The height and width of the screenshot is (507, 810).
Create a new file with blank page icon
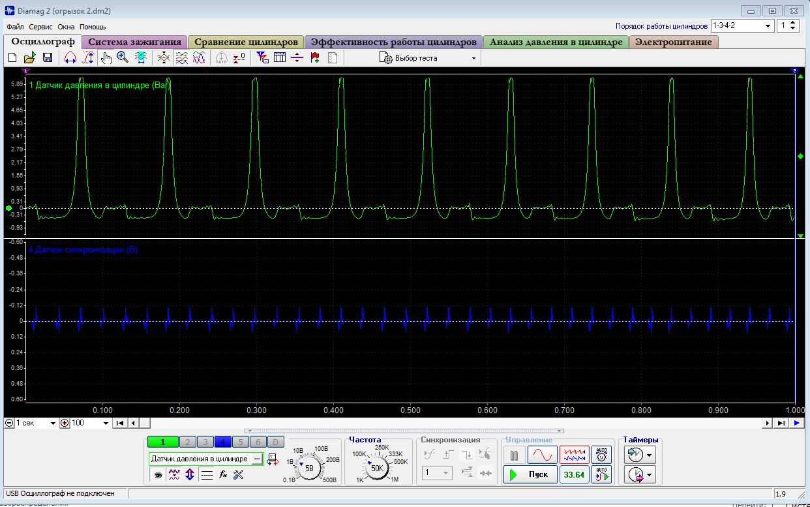12,58
